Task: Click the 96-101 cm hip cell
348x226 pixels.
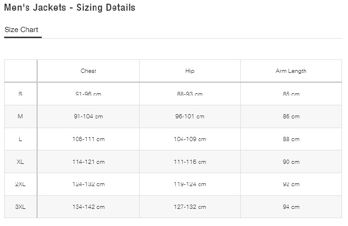Action: click(x=190, y=116)
